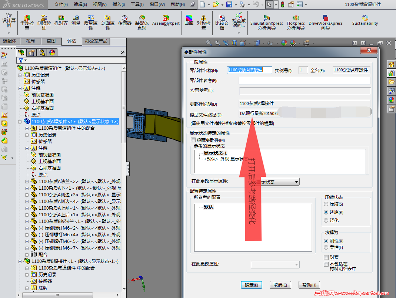Enable 封套 envelope checkbox
The height and width of the screenshot is (298, 396).
pyautogui.click(x=326, y=257)
